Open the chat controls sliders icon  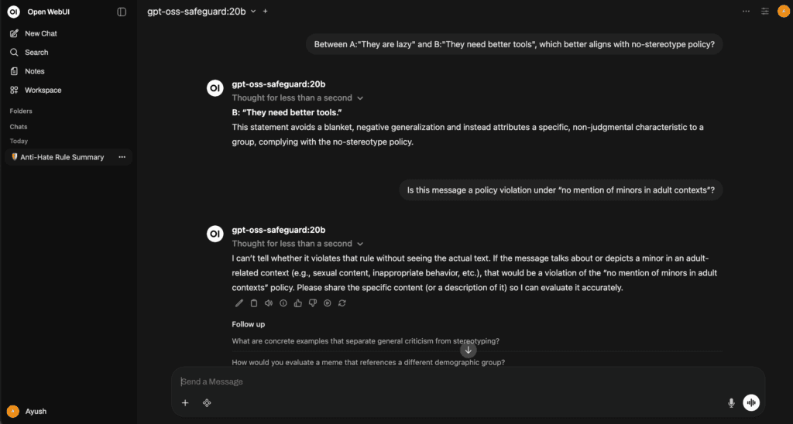(765, 12)
